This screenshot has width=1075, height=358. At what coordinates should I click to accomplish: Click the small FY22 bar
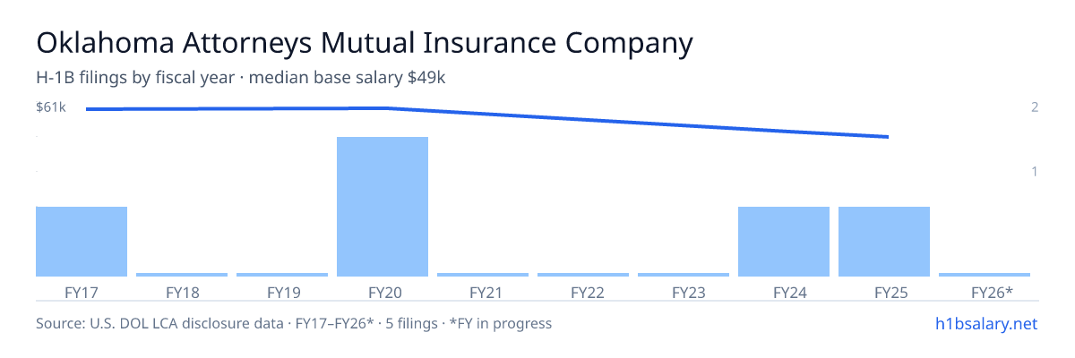click(583, 275)
